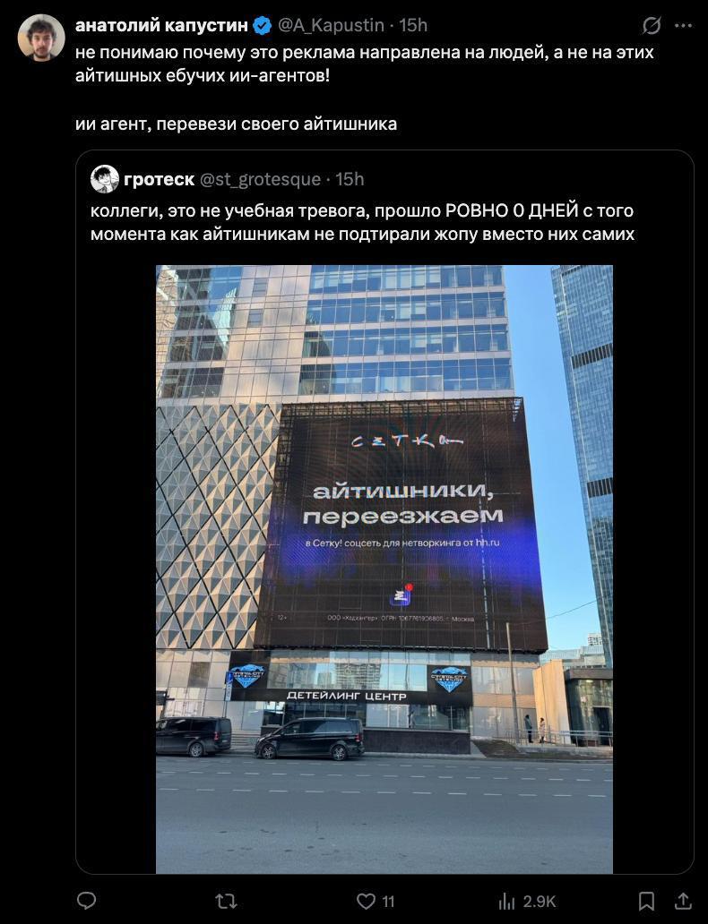Open the @A_Kapustin handle link
This screenshot has width=708, height=924.
331,25
